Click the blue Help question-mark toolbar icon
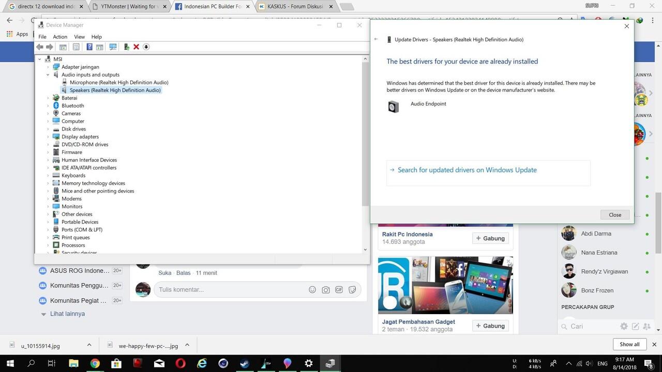The image size is (662, 372). pos(89,47)
